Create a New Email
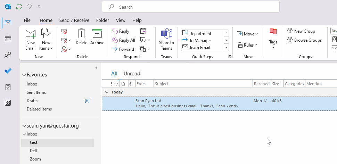Viewport: 337px width, 164px height. [31, 40]
